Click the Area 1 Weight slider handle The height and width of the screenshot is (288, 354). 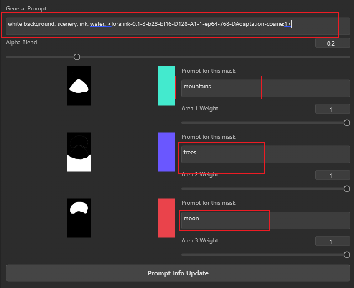point(347,123)
